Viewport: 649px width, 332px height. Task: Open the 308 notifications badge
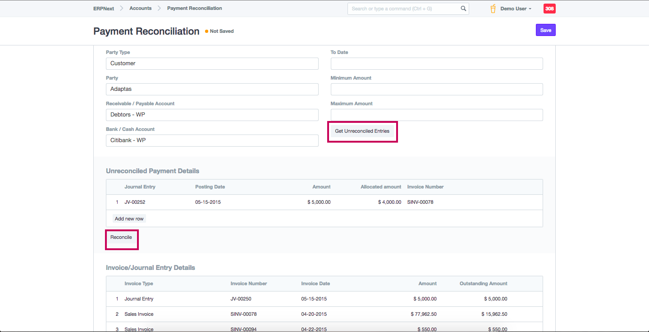pyautogui.click(x=549, y=9)
